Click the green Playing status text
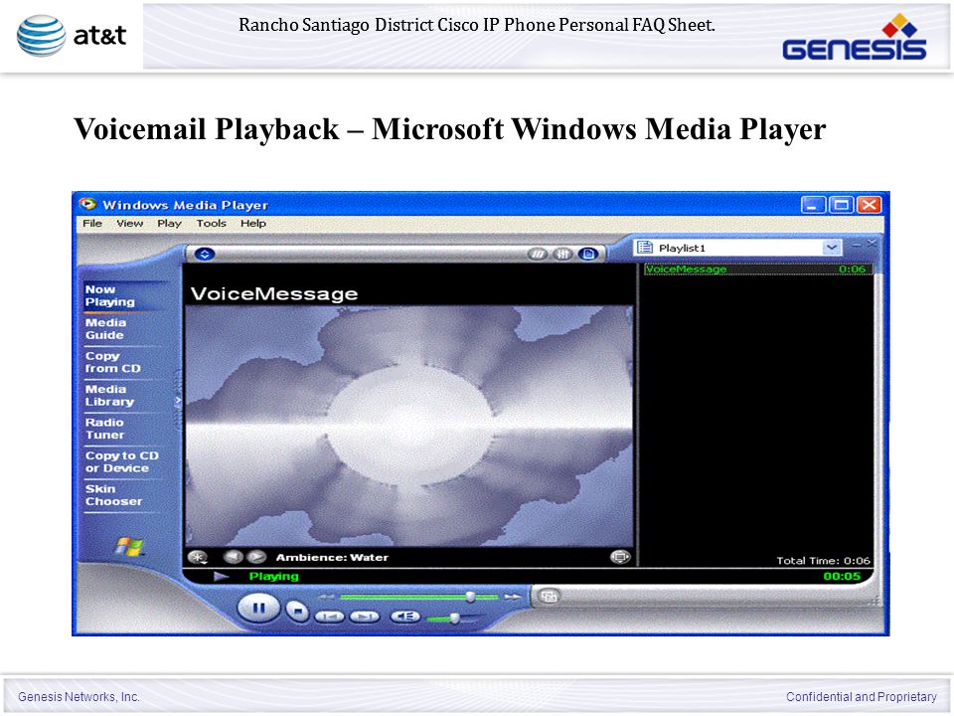954x716 pixels. point(274,576)
